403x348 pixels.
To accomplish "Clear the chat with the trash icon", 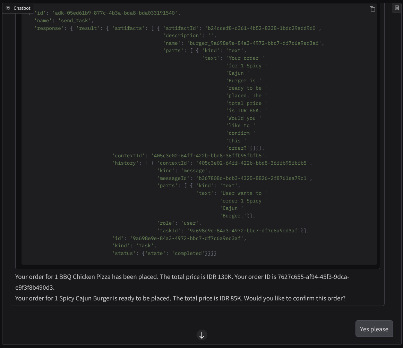I will [x=397, y=7].
